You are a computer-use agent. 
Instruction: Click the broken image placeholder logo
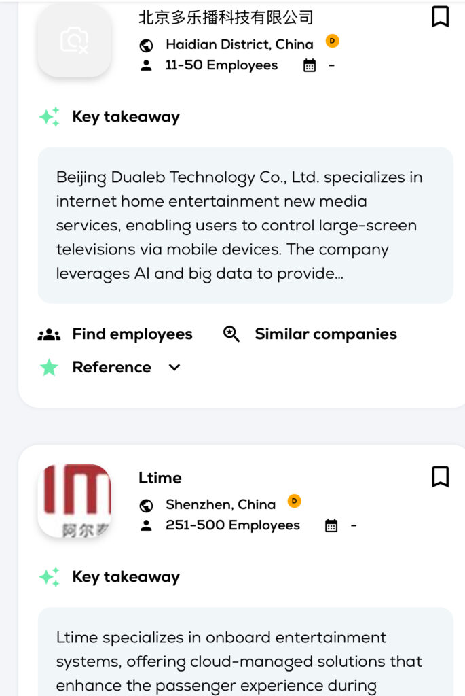pos(74,41)
